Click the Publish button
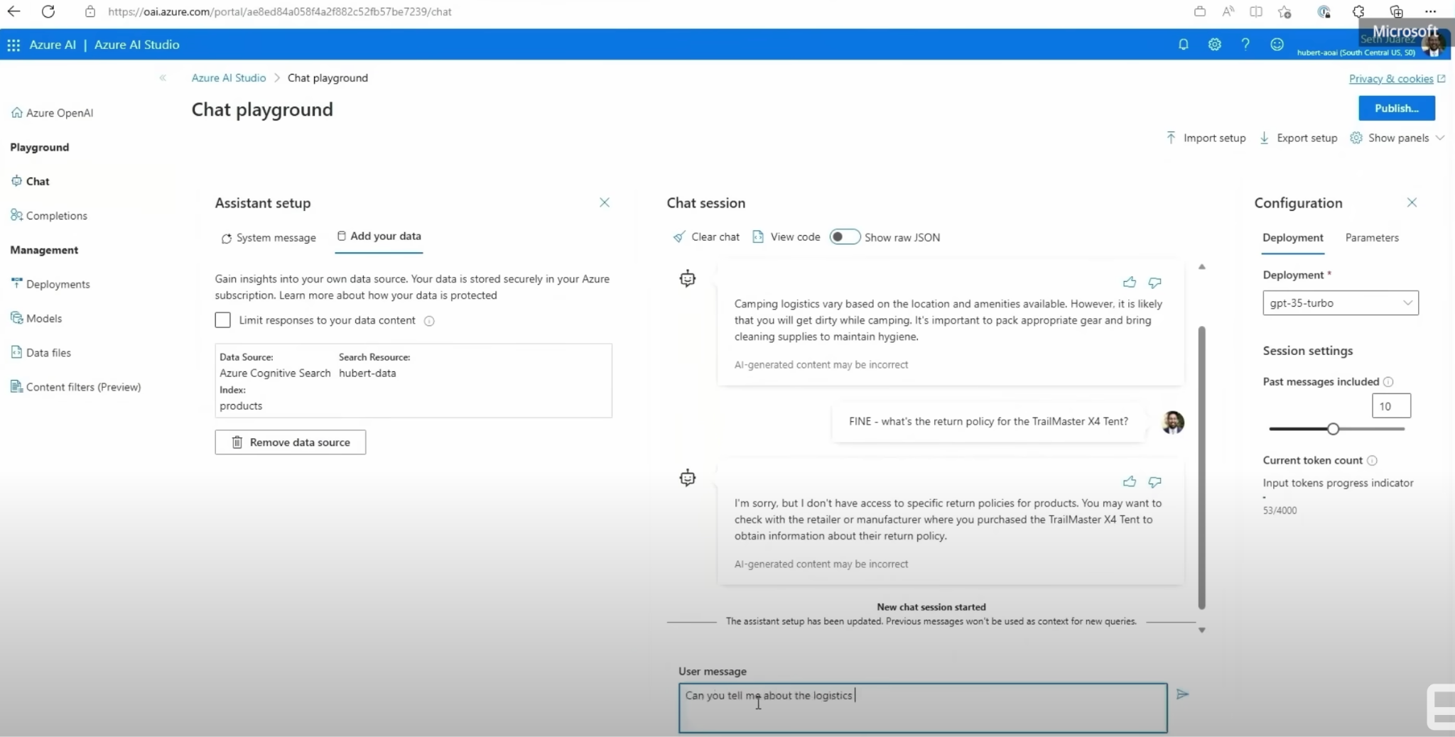 [1396, 109]
